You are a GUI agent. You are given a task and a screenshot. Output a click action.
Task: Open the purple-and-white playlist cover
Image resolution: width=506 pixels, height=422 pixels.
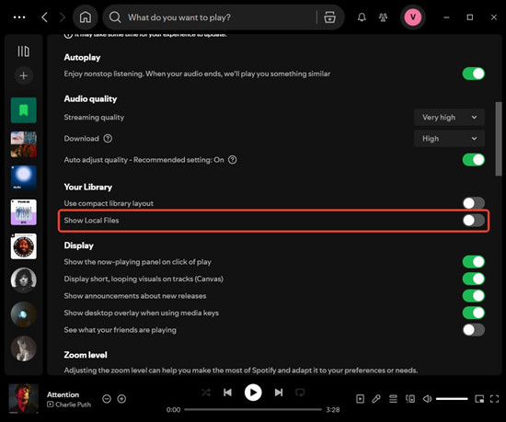point(24,212)
